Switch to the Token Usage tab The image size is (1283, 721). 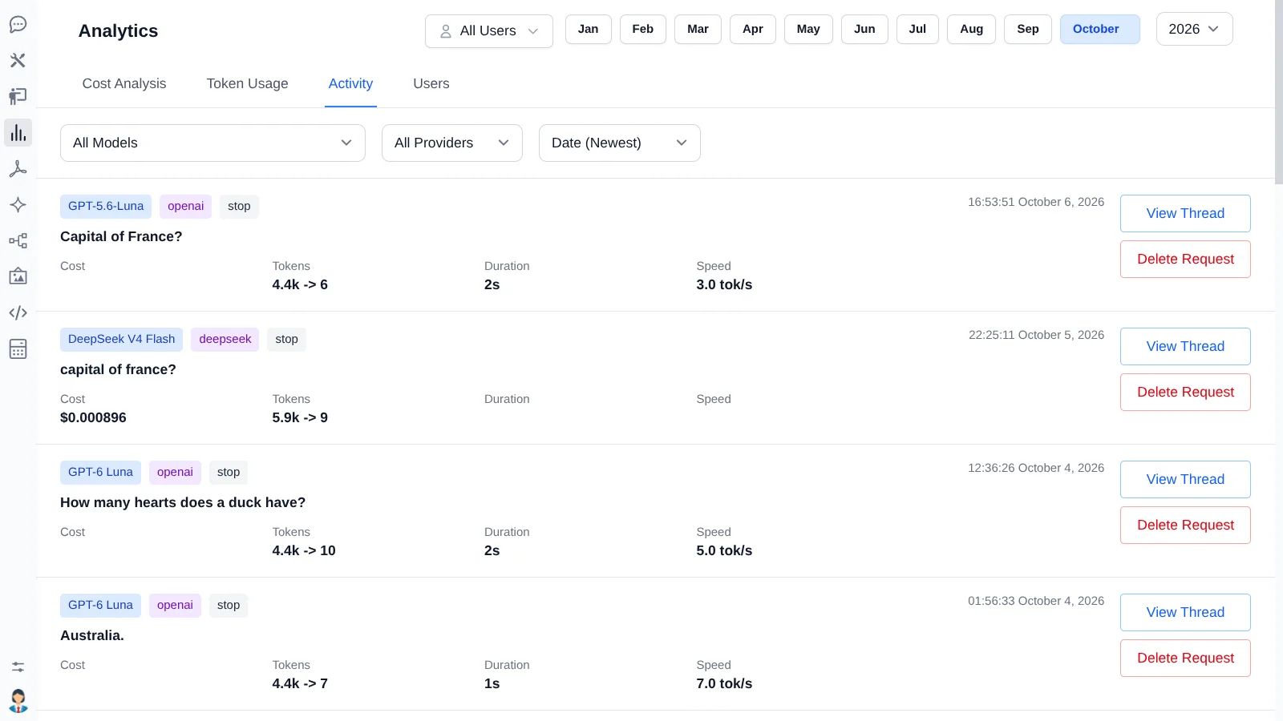pyautogui.click(x=247, y=83)
